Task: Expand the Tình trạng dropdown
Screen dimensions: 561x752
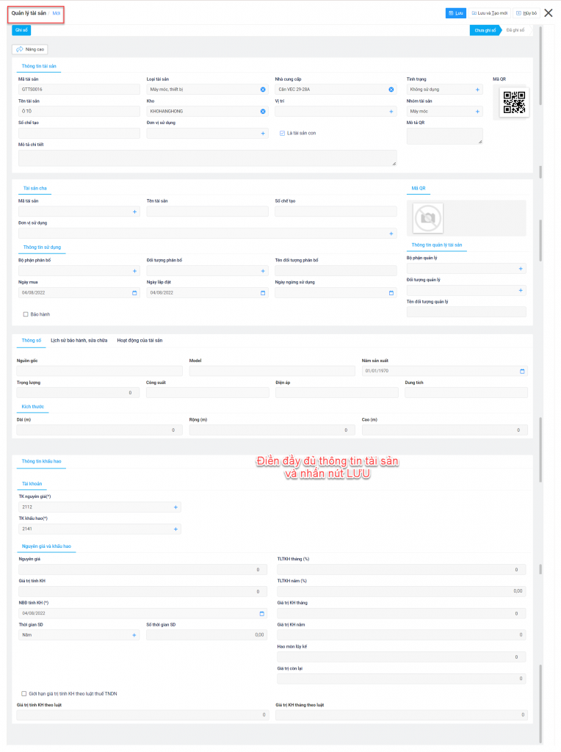Action: tap(478, 90)
